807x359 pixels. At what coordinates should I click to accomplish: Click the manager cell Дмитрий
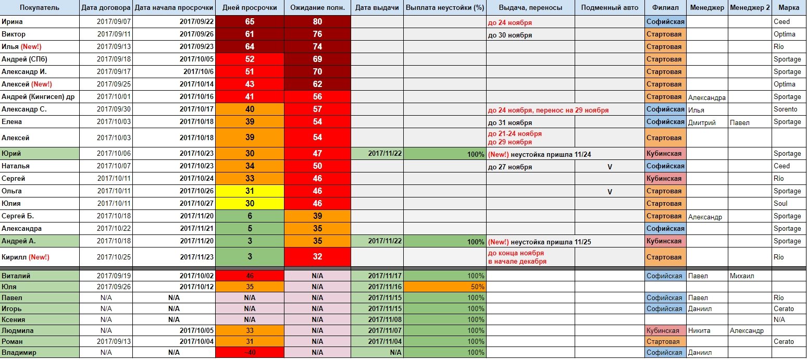point(707,122)
